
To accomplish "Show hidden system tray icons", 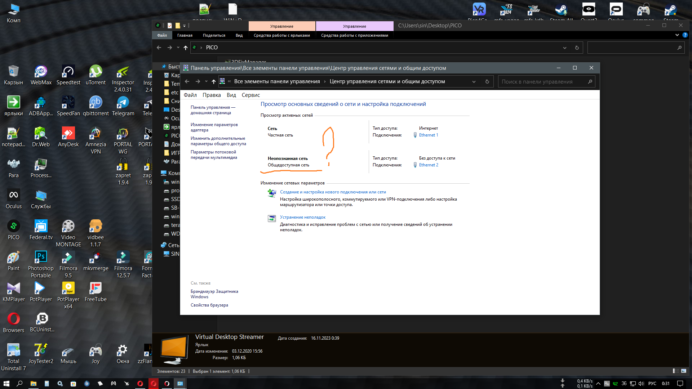I will click(x=598, y=384).
